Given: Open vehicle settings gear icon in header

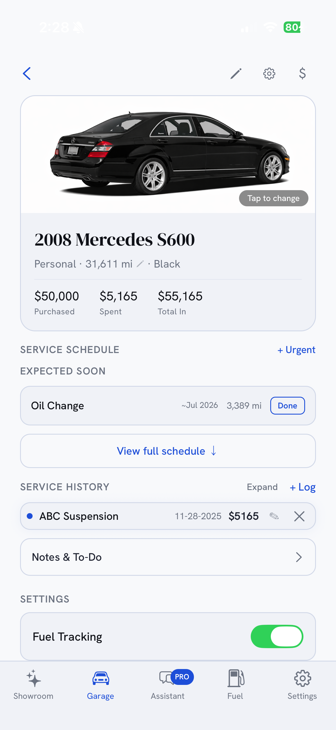Looking at the screenshot, I should pyautogui.click(x=269, y=74).
